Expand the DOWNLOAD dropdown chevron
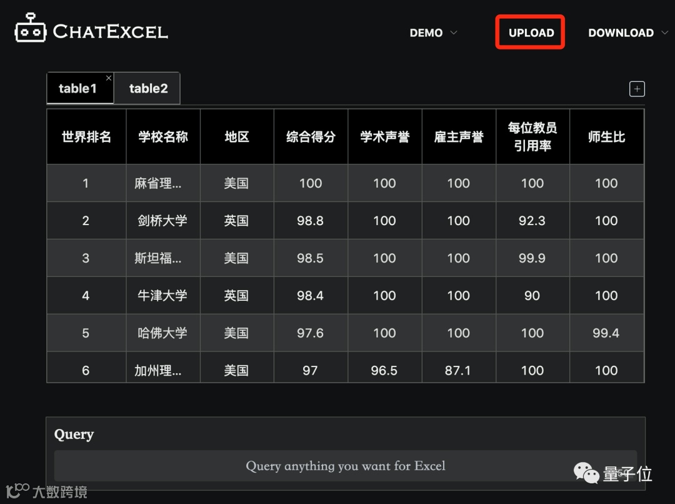Screen dimensions: 675x504 664,33
